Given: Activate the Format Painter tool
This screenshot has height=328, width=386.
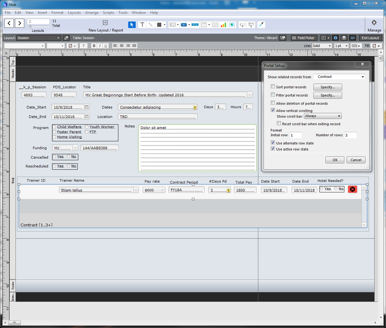Looking at the screenshot, I should (262, 25).
